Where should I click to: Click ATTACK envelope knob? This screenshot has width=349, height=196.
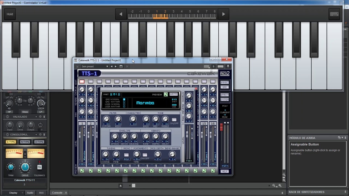click(x=115, y=136)
